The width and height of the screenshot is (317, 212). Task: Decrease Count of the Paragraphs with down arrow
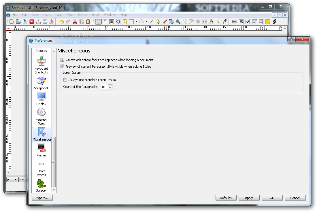click(x=110, y=88)
